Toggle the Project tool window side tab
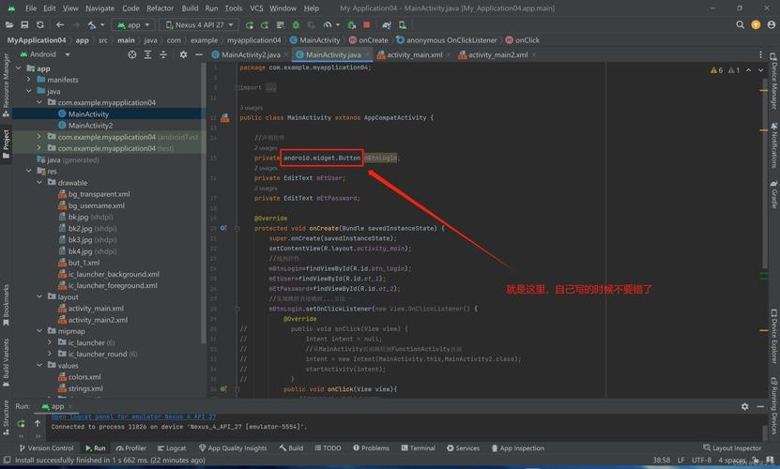 6,141
